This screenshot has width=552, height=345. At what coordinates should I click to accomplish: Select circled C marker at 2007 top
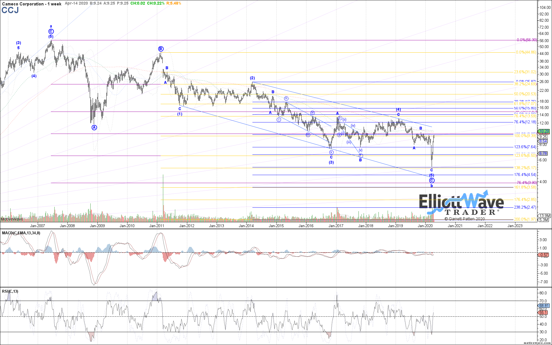(x=51, y=31)
